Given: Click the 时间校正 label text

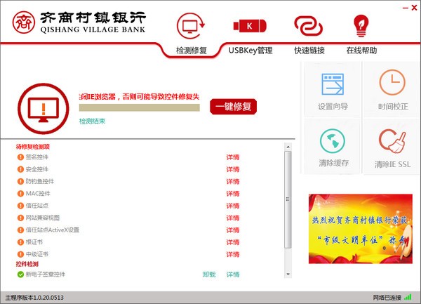Looking at the screenshot, I should (x=393, y=107).
